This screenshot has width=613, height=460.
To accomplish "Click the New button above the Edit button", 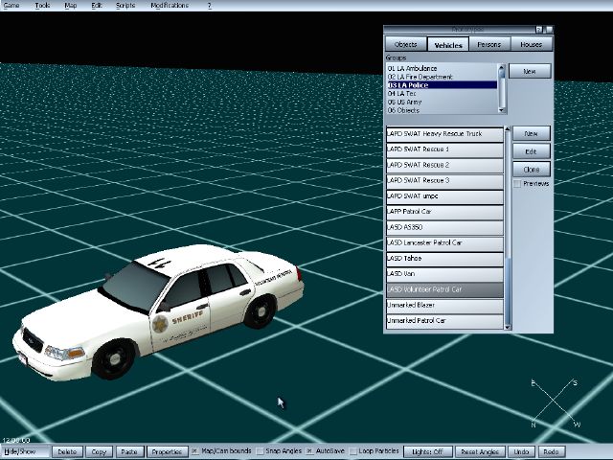I will pos(531,133).
